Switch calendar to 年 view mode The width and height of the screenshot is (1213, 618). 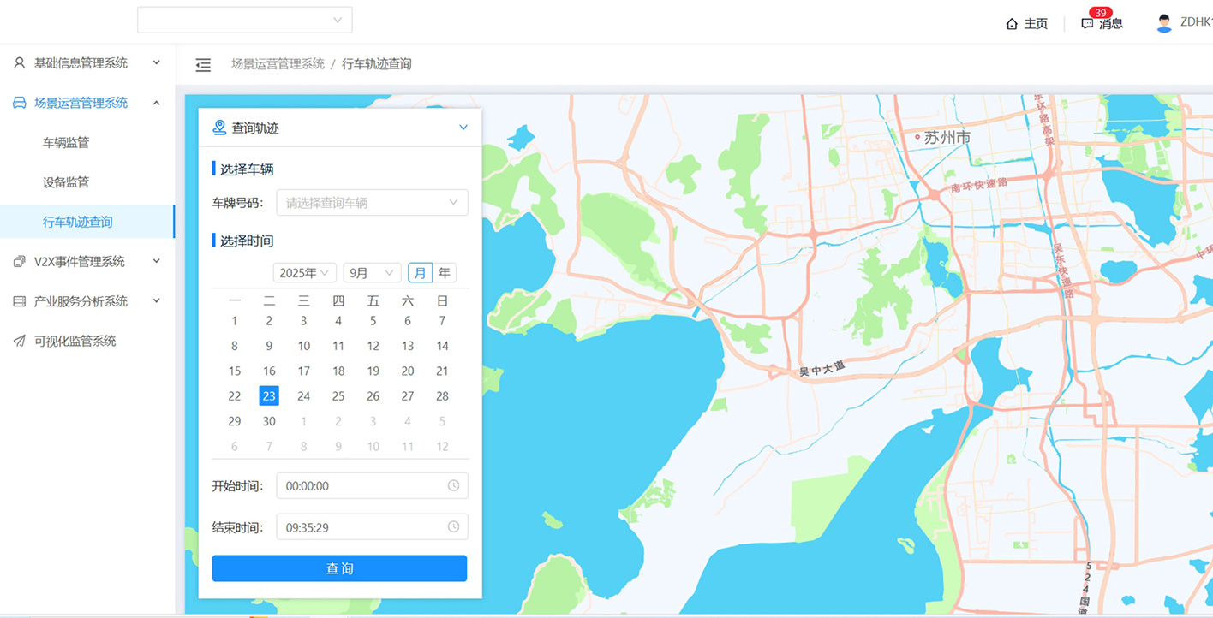point(444,273)
